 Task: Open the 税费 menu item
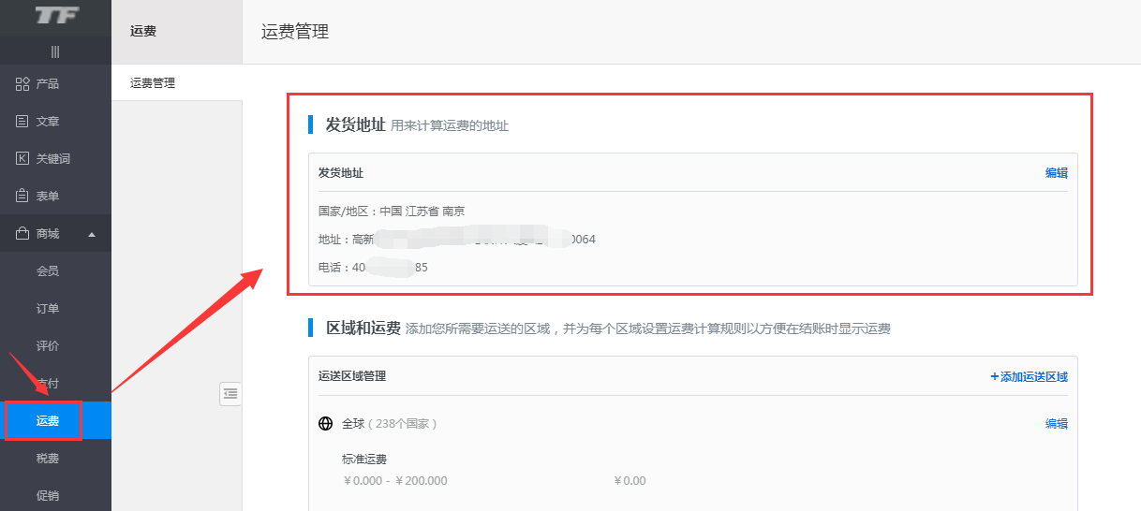(48, 459)
